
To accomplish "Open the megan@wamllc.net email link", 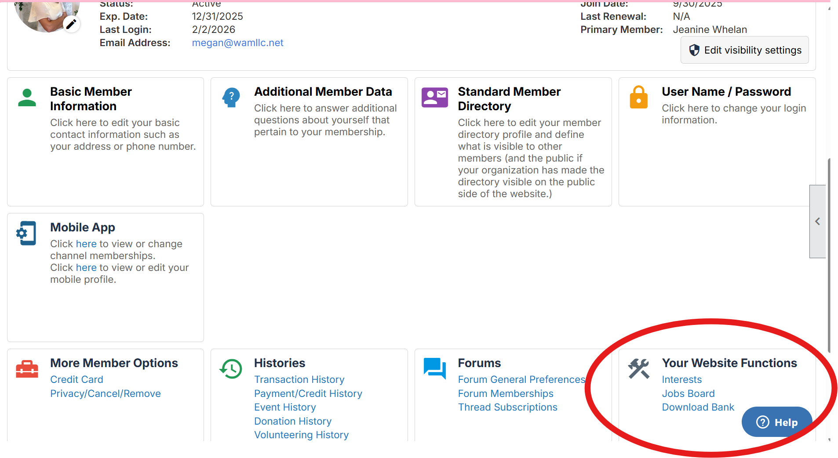I will [x=237, y=43].
